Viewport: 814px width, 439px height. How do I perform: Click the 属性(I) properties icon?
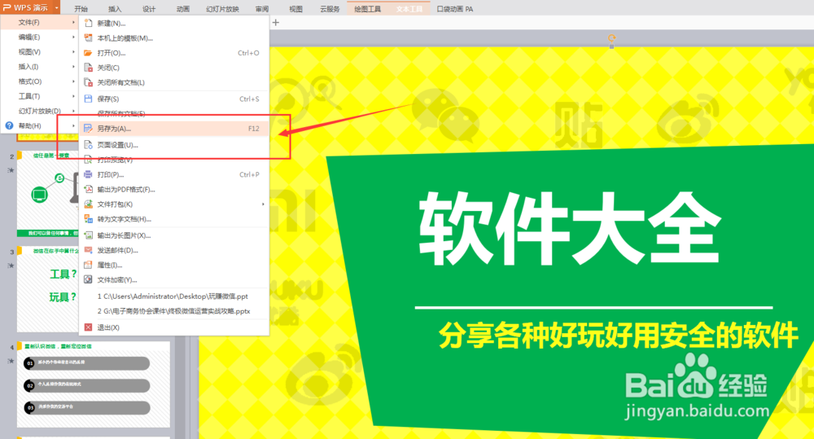[x=88, y=265]
